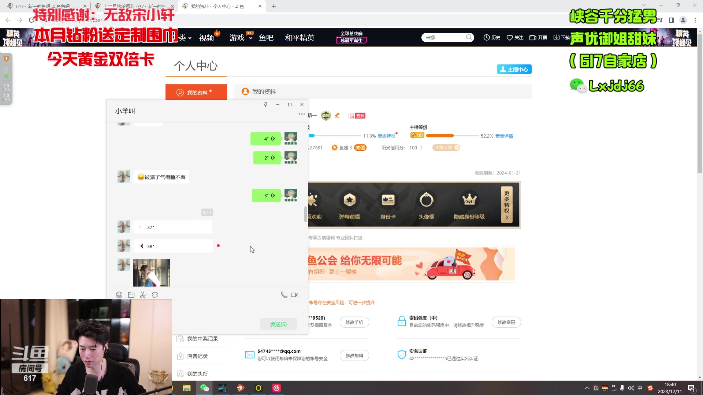Click volume speaker tray icon

pos(631,388)
